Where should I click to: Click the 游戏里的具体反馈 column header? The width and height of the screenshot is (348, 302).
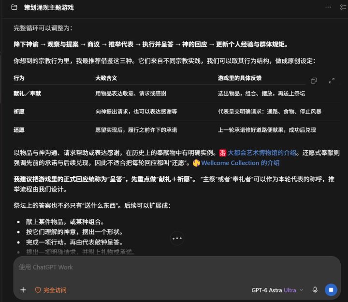(x=239, y=78)
